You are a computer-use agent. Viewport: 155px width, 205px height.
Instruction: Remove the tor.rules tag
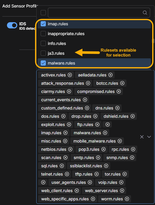coord(125,174)
